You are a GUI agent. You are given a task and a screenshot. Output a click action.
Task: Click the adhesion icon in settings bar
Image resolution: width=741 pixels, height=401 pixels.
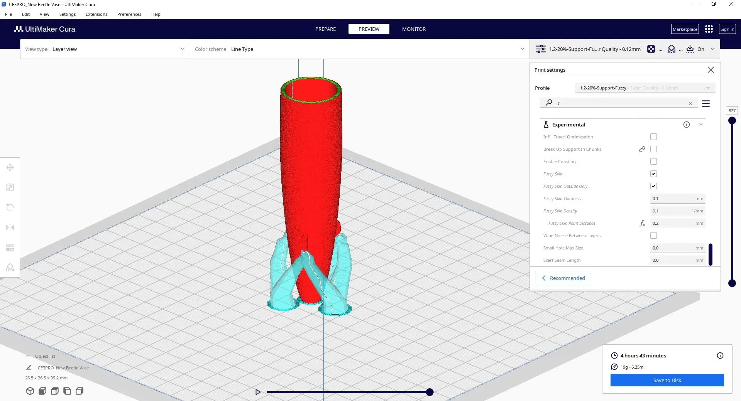[690, 49]
